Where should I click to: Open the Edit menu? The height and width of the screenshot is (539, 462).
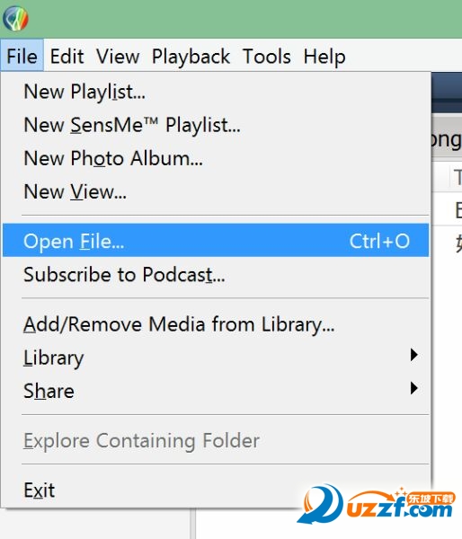click(x=67, y=56)
